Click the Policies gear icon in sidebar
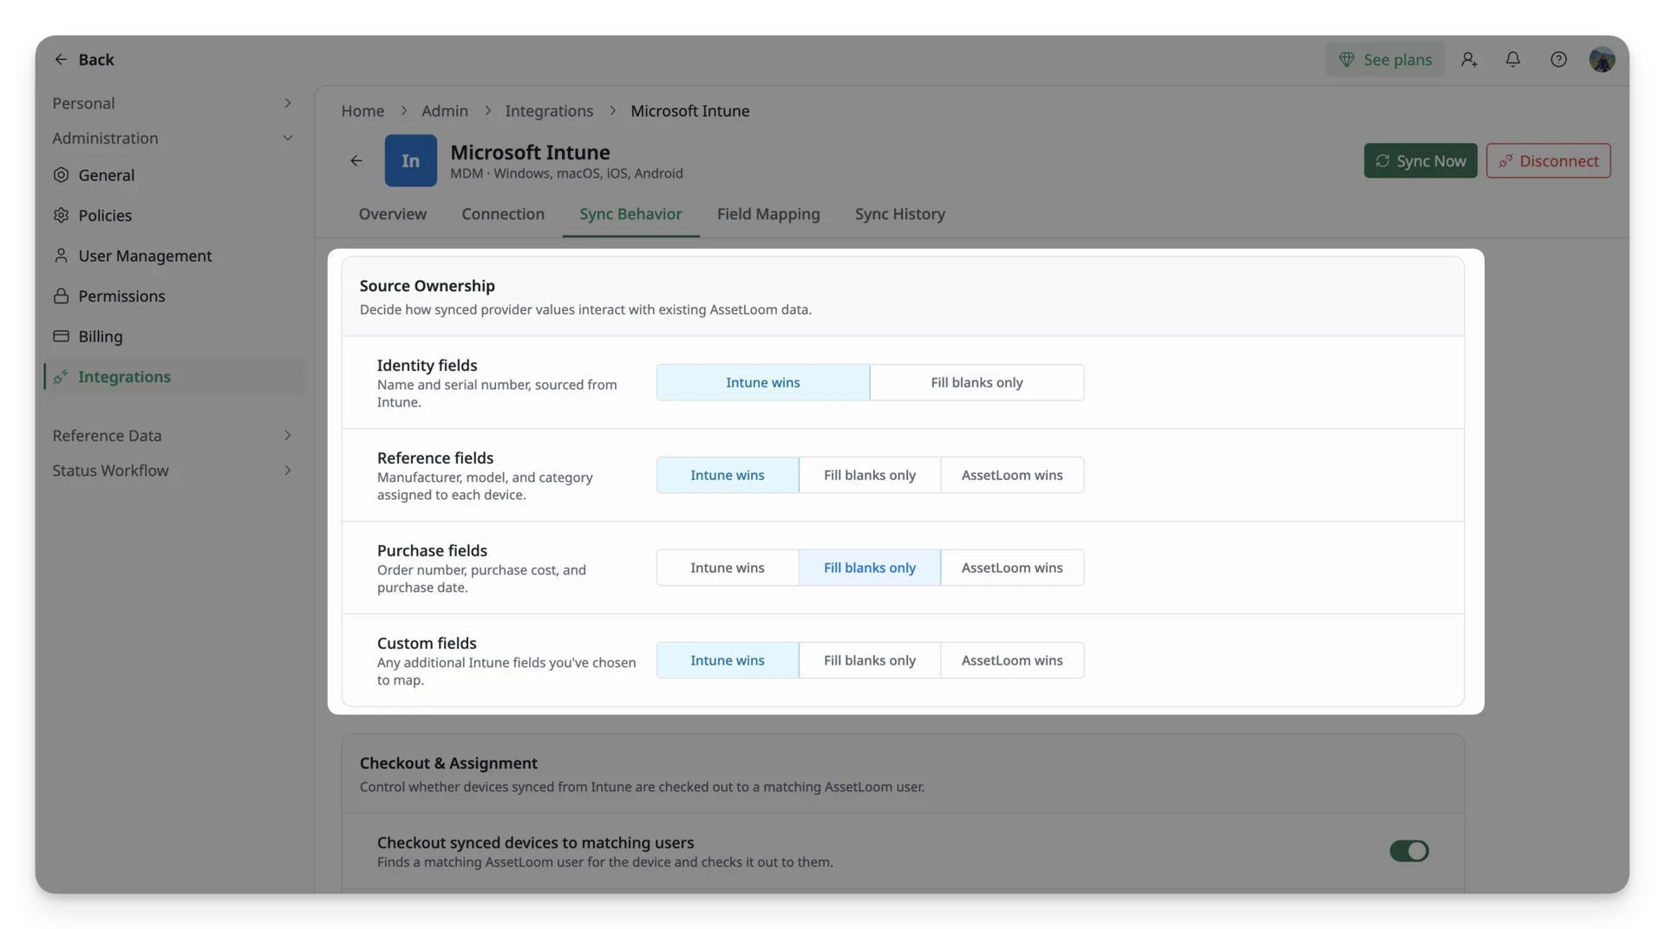 pyautogui.click(x=61, y=215)
